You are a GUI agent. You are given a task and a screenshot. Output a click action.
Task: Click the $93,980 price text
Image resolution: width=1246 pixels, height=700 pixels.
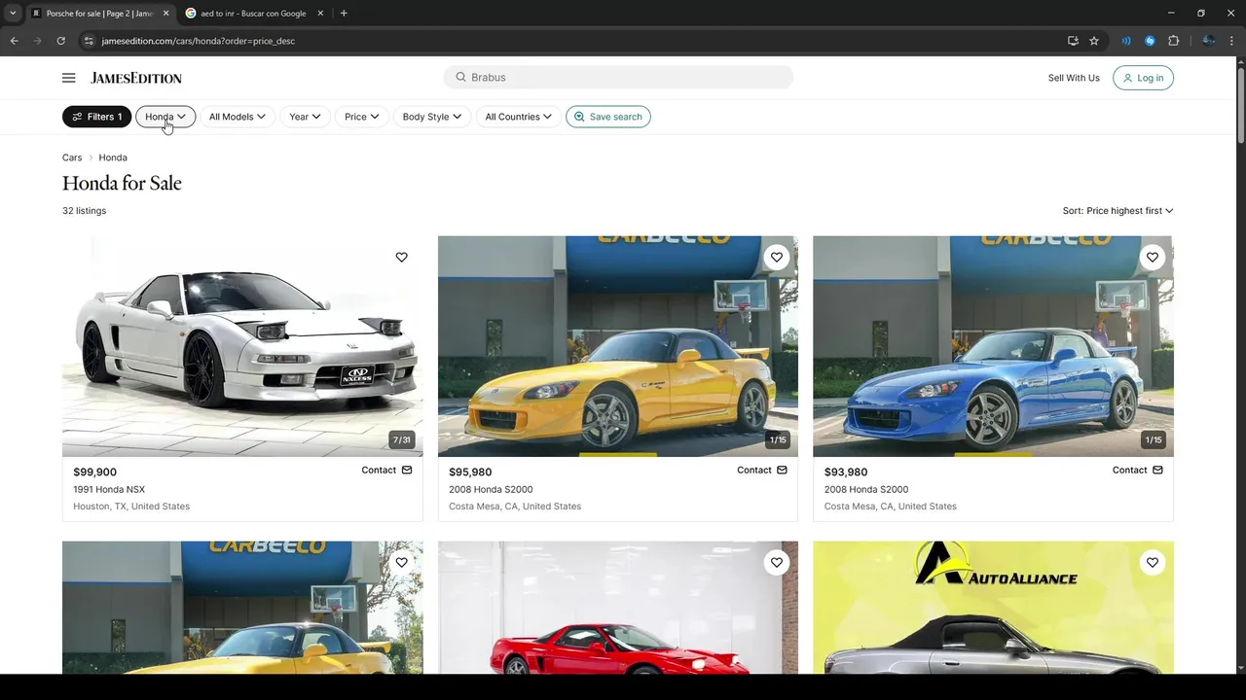coord(846,472)
